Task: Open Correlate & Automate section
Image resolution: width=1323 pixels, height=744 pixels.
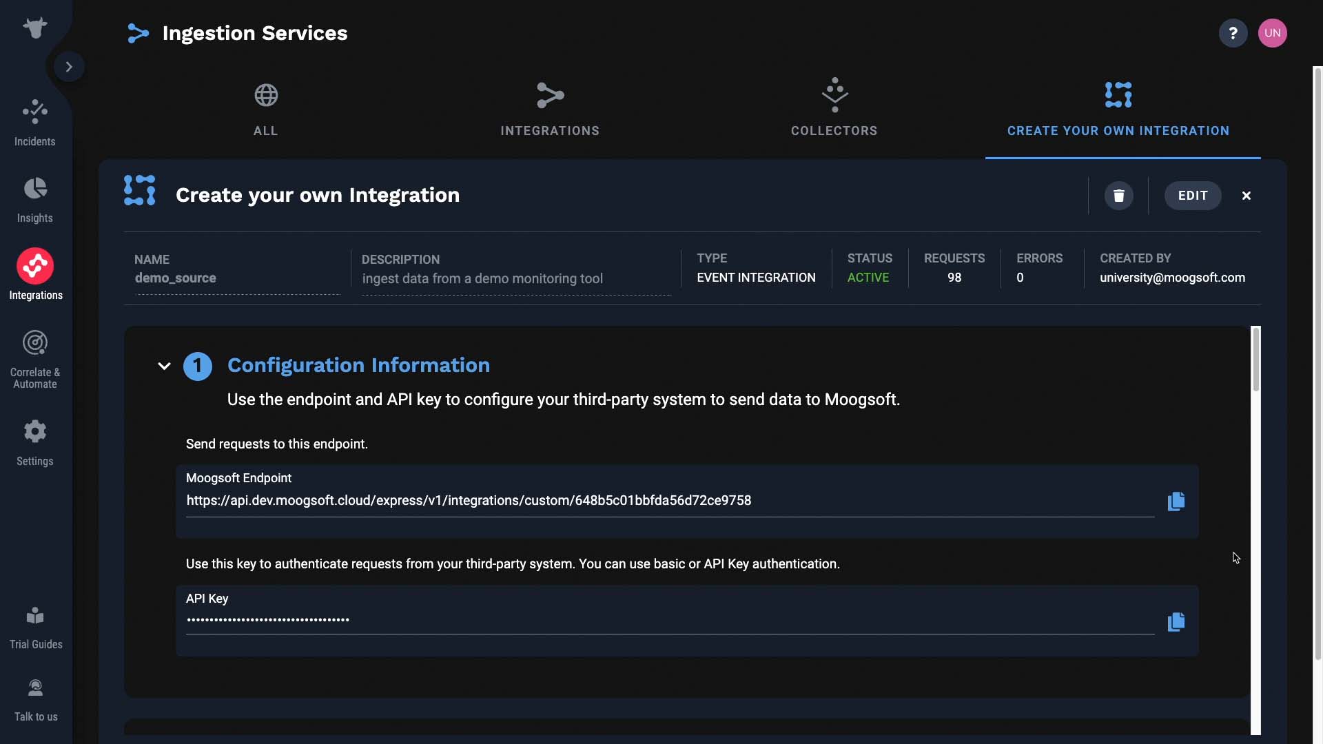Action: (35, 360)
